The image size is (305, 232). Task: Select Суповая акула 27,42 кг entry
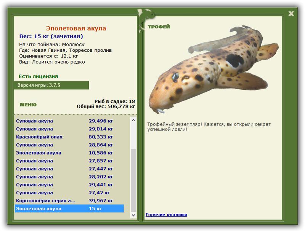(69, 193)
